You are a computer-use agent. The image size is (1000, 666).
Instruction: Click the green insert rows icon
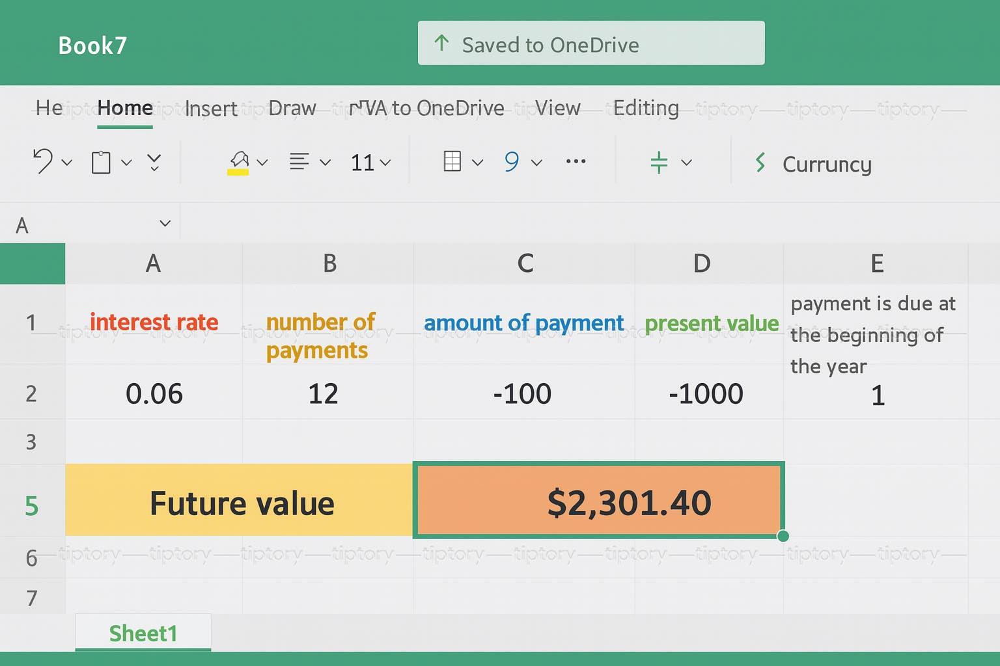click(x=659, y=162)
